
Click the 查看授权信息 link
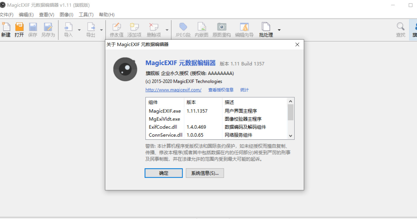pos(221,90)
